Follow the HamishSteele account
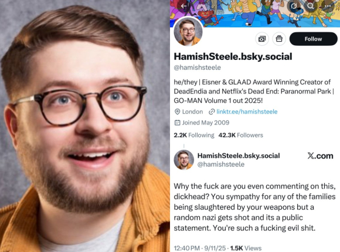Image resolution: width=340 pixels, height=252 pixels. (314, 39)
